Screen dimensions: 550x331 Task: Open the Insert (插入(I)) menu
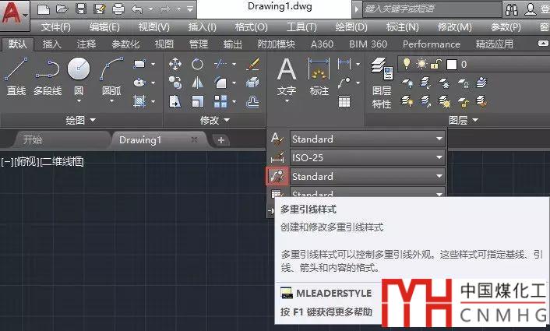(x=203, y=27)
